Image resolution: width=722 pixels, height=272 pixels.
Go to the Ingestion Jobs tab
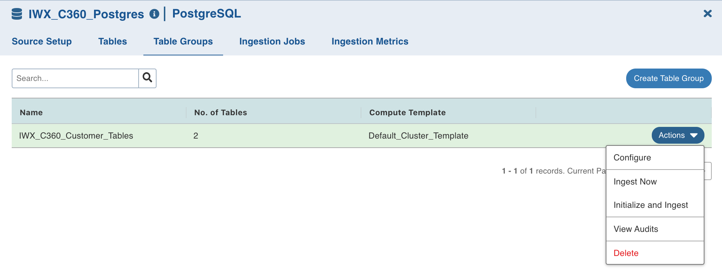click(272, 42)
